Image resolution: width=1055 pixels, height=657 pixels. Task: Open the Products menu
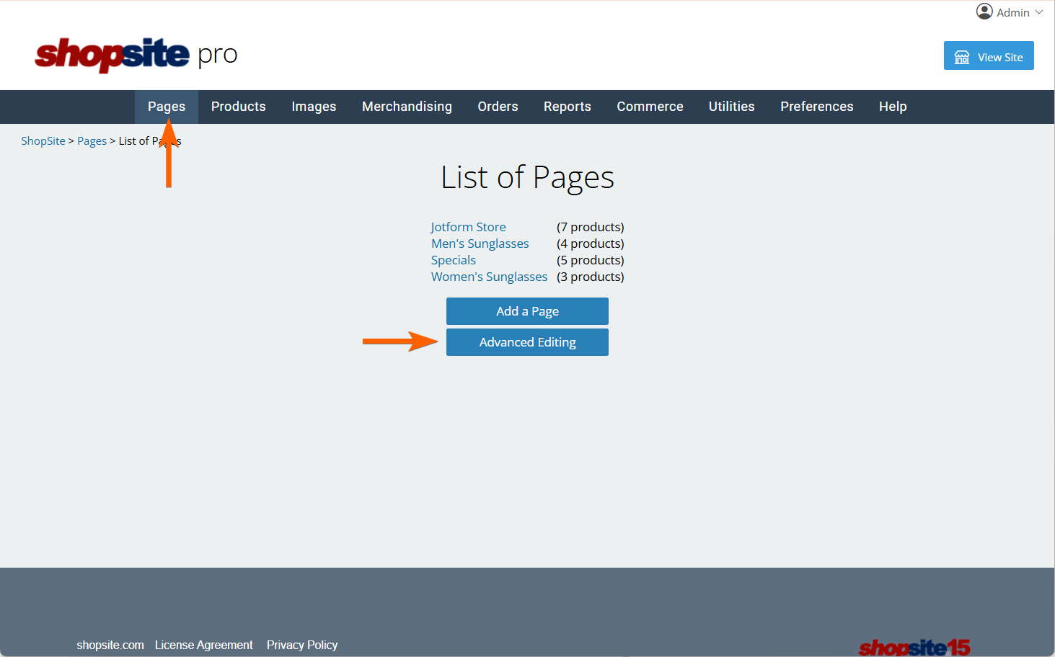click(238, 107)
